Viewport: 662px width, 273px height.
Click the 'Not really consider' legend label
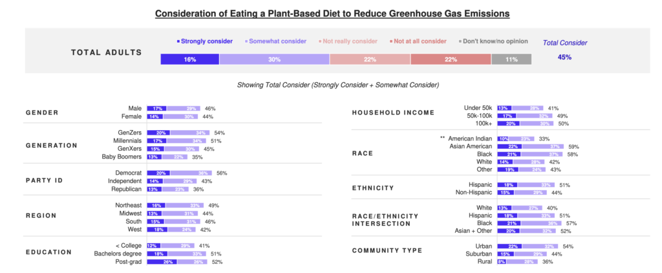pyautogui.click(x=349, y=41)
